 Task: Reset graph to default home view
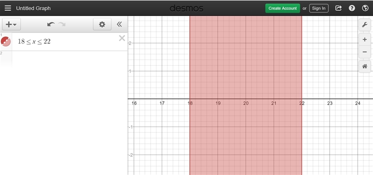coord(365,66)
